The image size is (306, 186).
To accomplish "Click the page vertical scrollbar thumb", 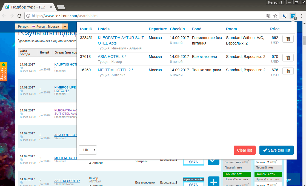I will 304,40.
